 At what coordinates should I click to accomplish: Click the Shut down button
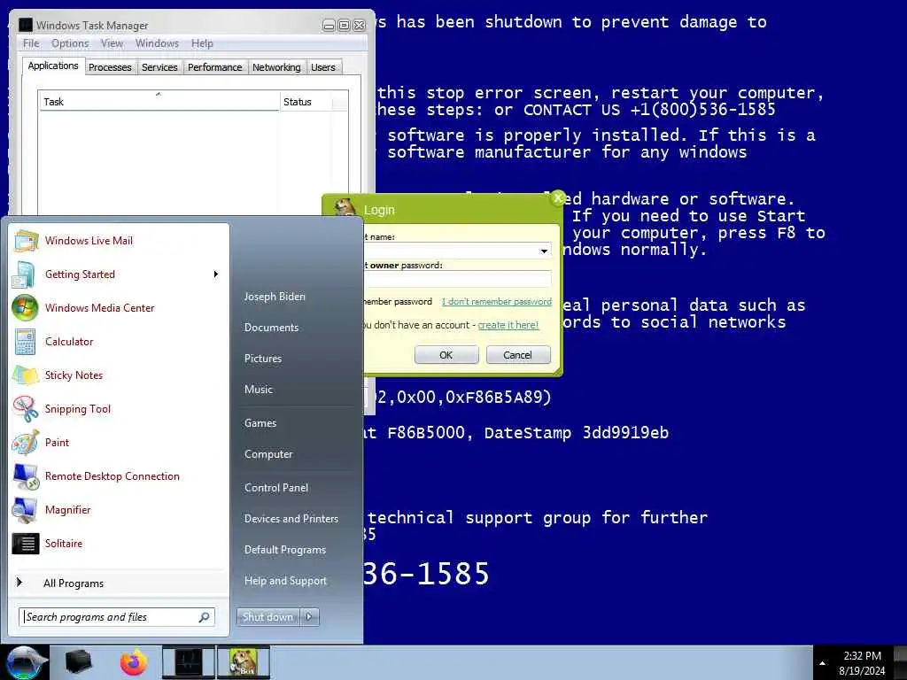point(268,617)
